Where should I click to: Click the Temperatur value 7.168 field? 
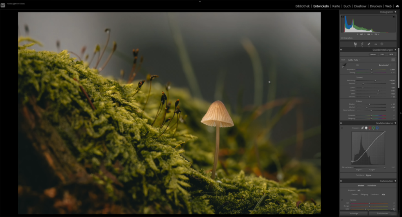pyautogui.click(x=392, y=70)
